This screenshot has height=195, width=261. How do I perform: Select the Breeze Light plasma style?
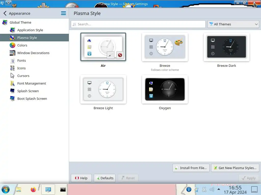point(103,89)
